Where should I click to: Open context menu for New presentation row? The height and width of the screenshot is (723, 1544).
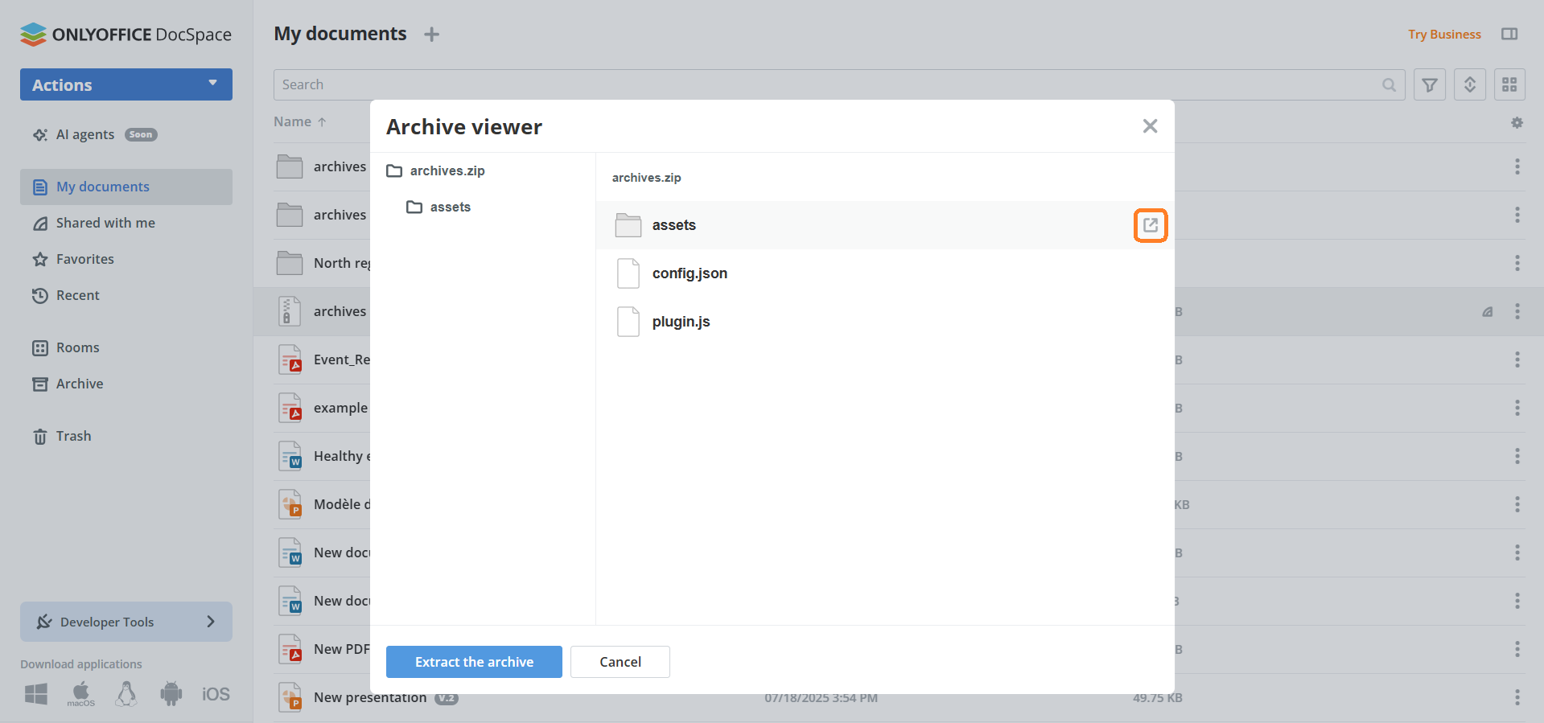tap(1517, 697)
